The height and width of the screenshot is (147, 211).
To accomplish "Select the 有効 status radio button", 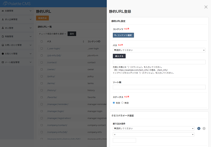I will pos(114,103).
